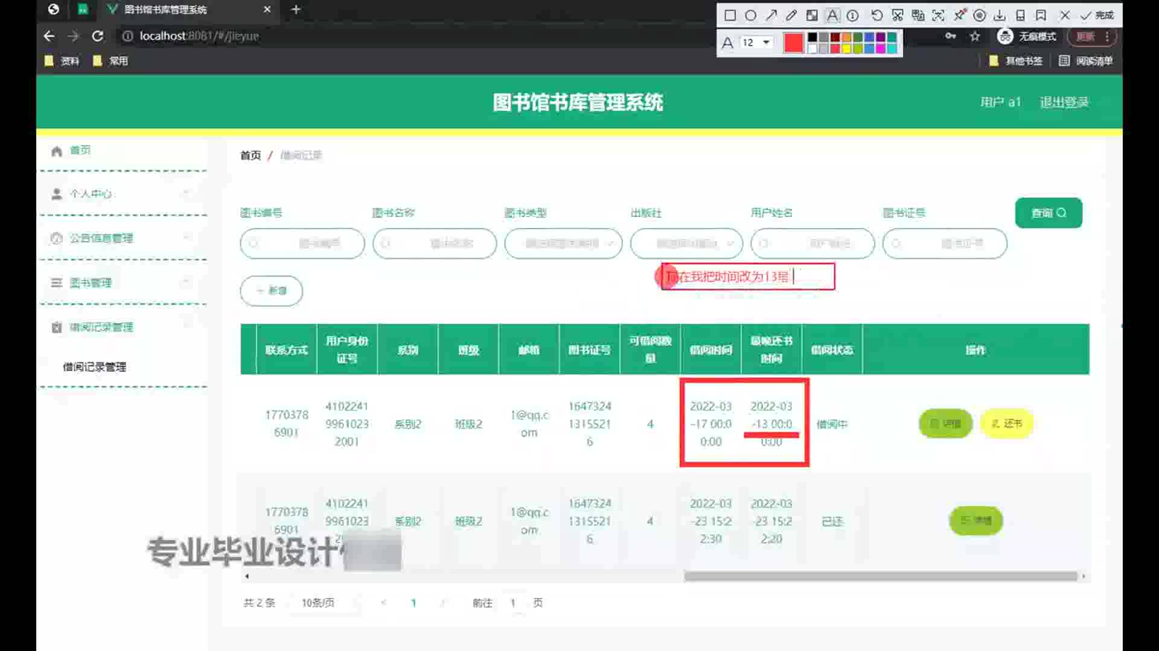
Task: Select the rectangle shape annotation tool
Action: pyautogui.click(x=730, y=16)
